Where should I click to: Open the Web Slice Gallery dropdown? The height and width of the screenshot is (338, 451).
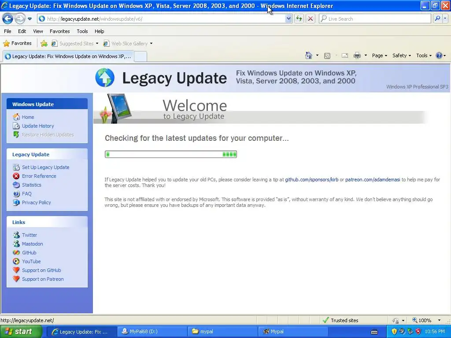click(128, 44)
